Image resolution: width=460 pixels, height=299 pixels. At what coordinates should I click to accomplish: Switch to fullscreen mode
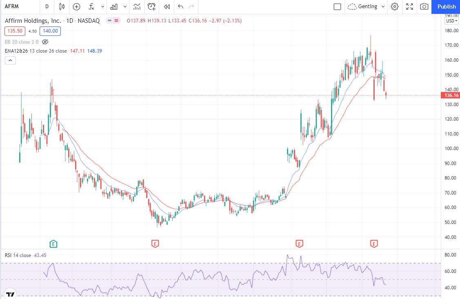[409, 7]
